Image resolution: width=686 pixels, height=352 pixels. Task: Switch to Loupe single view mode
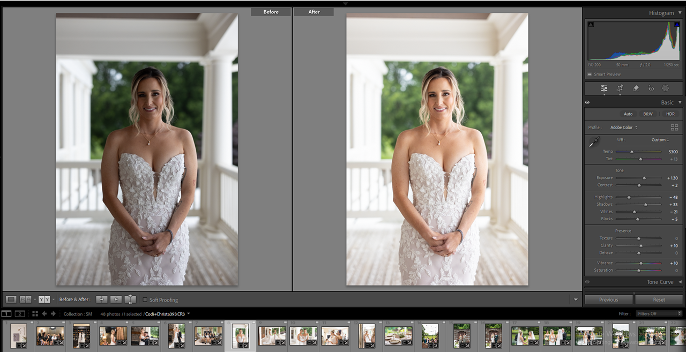pyautogui.click(x=11, y=299)
